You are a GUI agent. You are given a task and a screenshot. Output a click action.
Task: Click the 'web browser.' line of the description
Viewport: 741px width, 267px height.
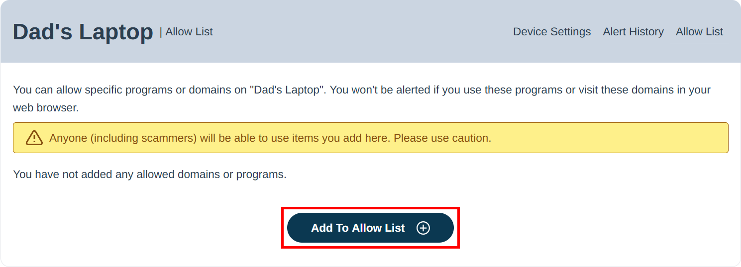pyautogui.click(x=46, y=107)
